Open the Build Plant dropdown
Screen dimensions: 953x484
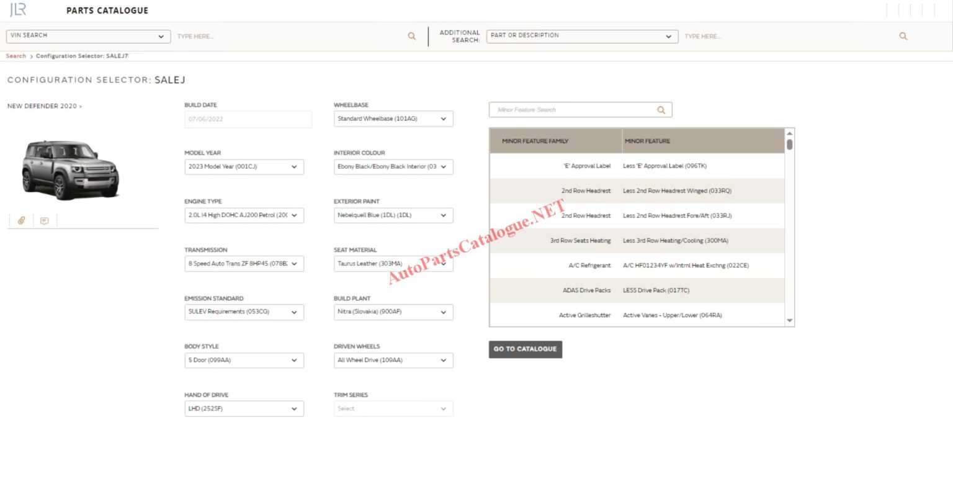tap(393, 312)
